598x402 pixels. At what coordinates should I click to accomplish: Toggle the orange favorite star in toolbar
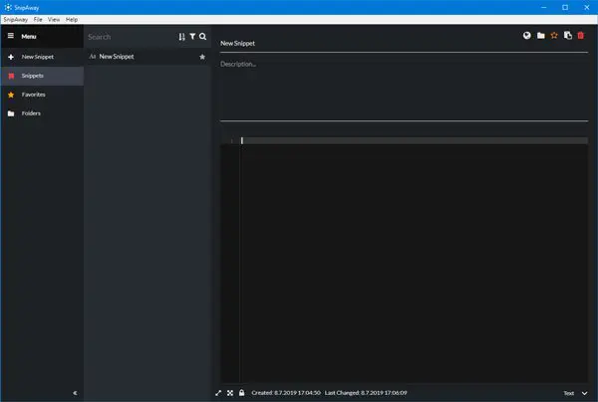tap(554, 36)
